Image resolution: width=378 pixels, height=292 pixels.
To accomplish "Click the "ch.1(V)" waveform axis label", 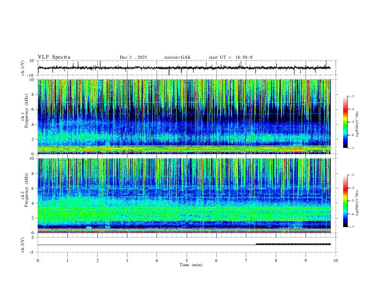I will click(23, 68).
